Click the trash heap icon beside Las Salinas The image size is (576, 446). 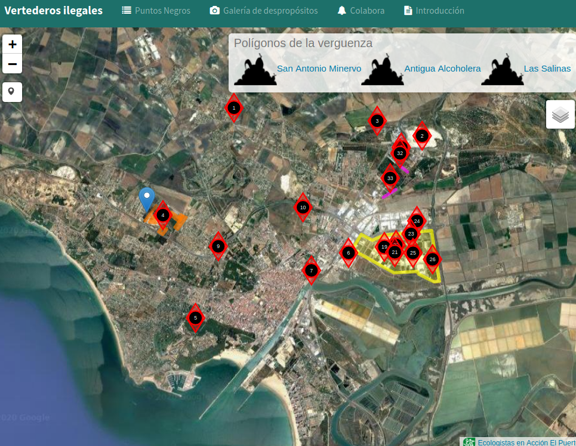503,70
